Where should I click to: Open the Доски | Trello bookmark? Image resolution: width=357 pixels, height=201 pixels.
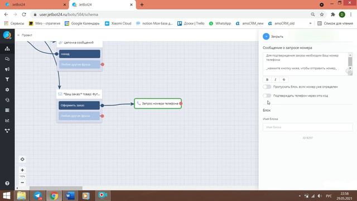pos(191,23)
